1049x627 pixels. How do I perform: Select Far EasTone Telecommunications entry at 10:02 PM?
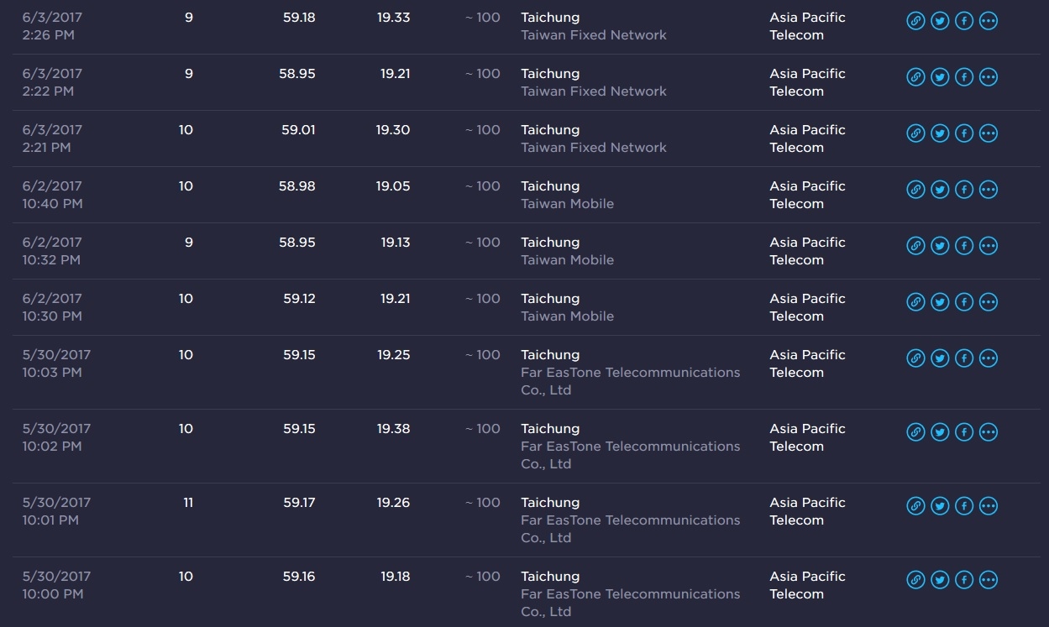630,446
